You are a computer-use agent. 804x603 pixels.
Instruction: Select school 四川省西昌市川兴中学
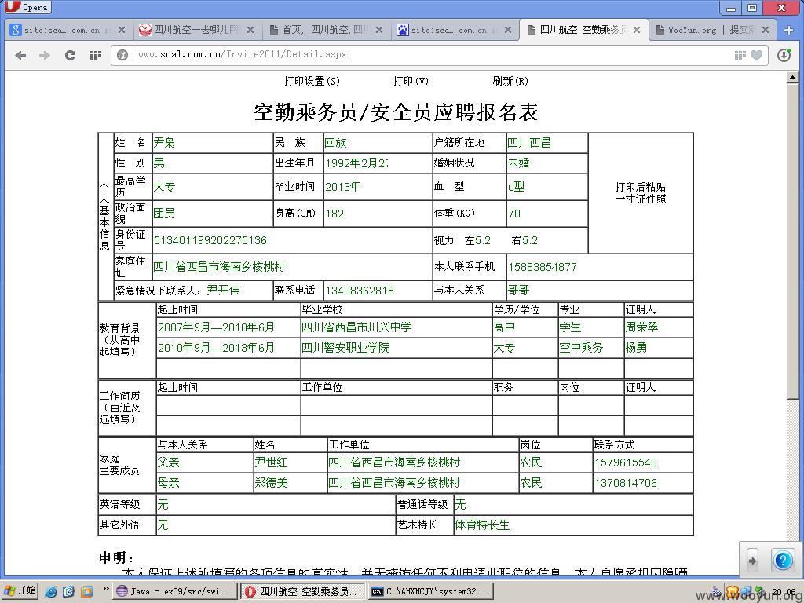click(356, 327)
